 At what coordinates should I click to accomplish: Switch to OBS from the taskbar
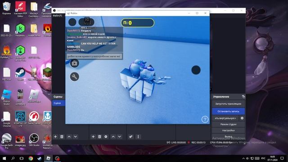pyautogui.click(x=57, y=158)
